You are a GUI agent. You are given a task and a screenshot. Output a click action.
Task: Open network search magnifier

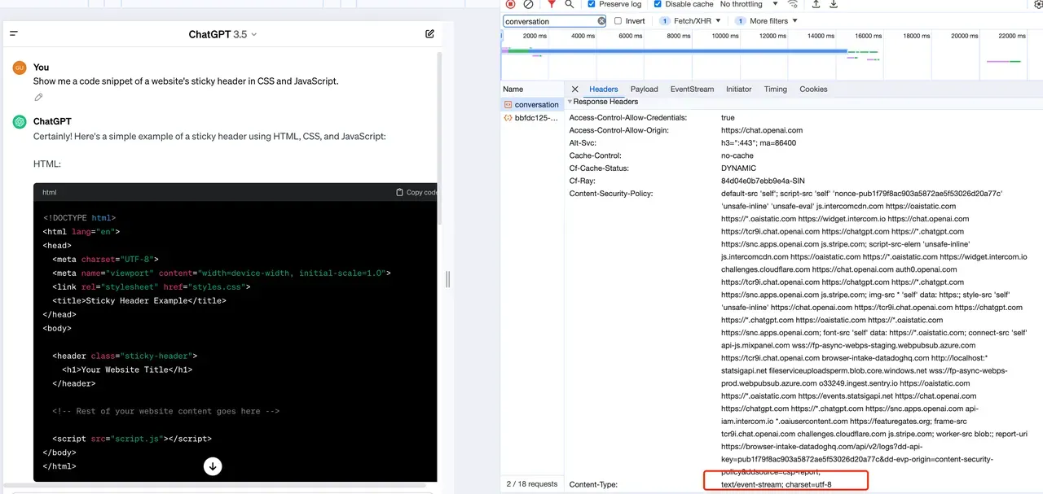click(x=570, y=4)
